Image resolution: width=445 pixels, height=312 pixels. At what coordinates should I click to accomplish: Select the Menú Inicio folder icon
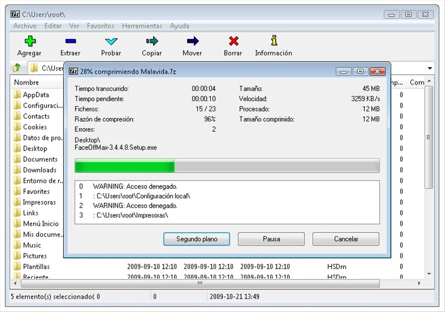point(17,223)
